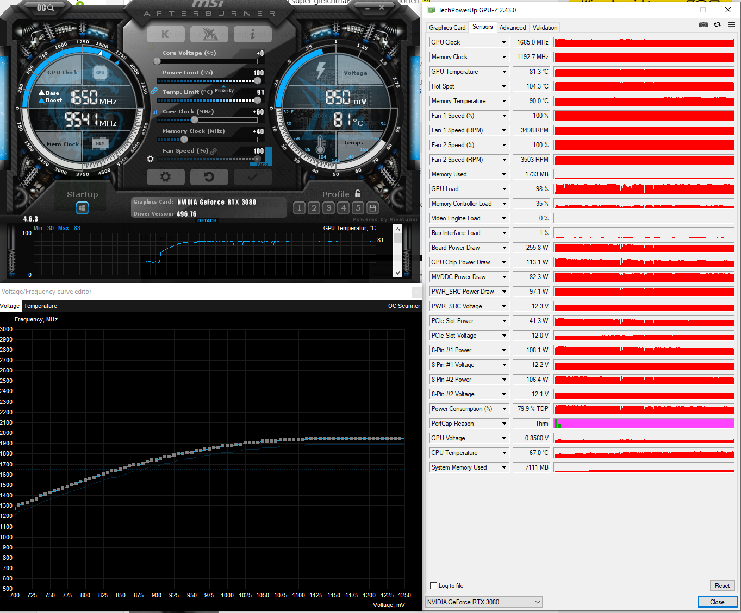Open the GPU-Z hamburger menu
741x613 pixels.
point(731,24)
